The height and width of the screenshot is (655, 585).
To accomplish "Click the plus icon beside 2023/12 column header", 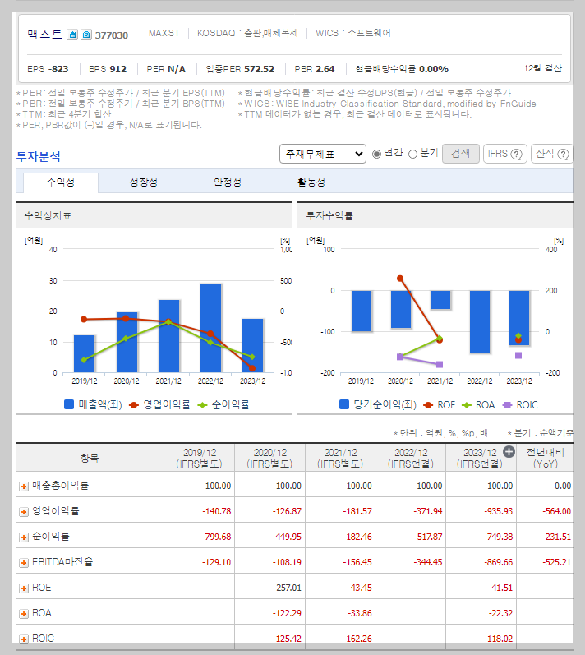I will click(509, 451).
